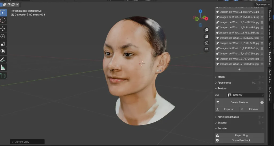Open menu icon for 1e8edf8e.jpg
This screenshot has height=146, width=274.
(x=262, y=64)
